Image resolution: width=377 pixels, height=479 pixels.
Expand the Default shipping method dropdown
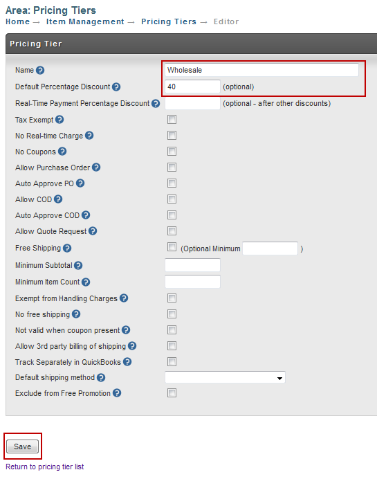point(225,377)
